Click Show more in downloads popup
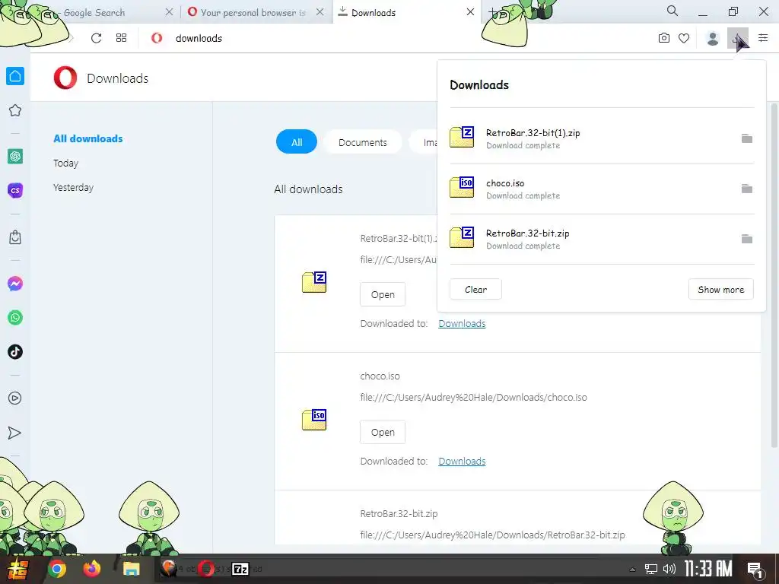Viewport: 779px width, 584px height. click(x=721, y=290)
